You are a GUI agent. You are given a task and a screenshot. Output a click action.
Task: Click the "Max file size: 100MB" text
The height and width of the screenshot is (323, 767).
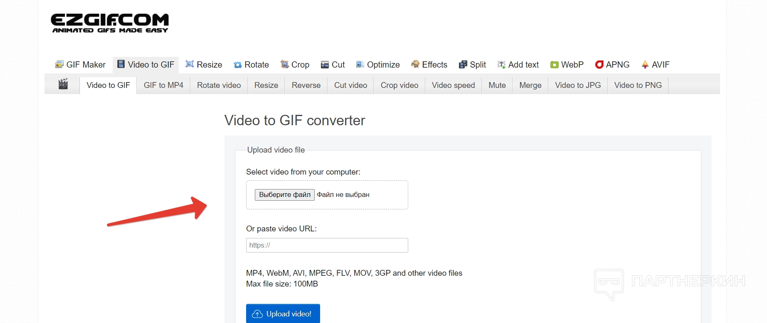click(282, 284)
